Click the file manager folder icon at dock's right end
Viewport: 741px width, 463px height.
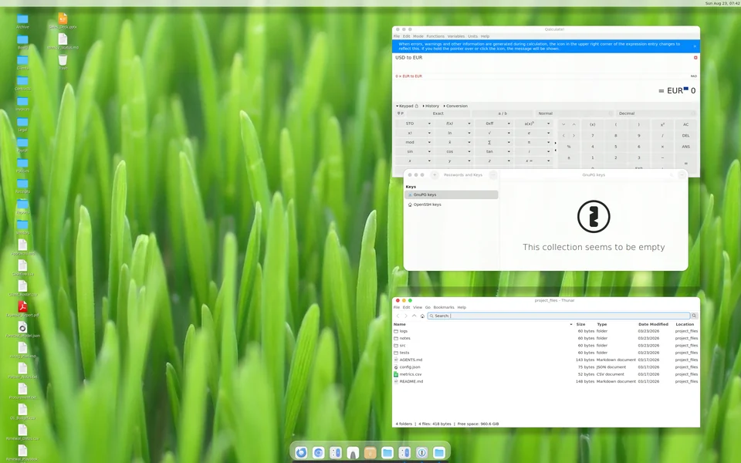point(439,453)
